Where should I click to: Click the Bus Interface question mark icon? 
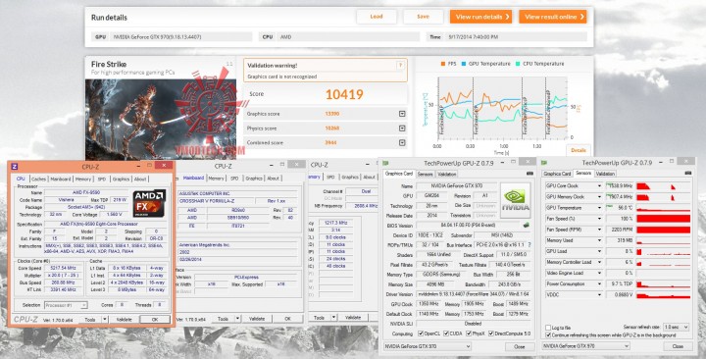coord(529,244)
